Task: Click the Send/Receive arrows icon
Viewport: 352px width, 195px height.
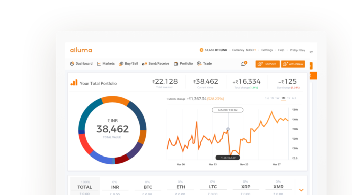Action: [x=144, y=64]
